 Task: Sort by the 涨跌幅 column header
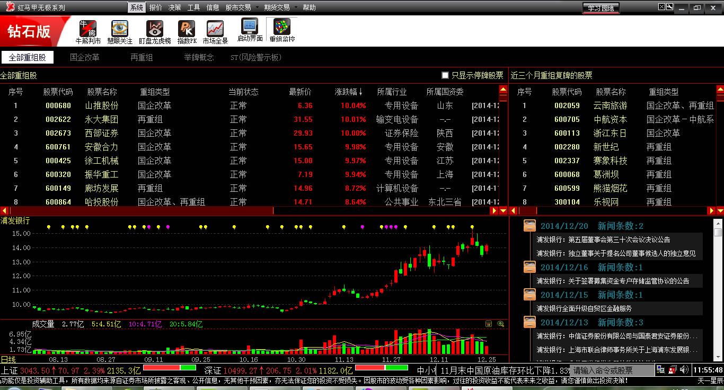[x=349, y=92]
